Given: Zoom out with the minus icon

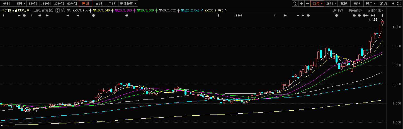Looking at the screenshot, I should point(307,4).
